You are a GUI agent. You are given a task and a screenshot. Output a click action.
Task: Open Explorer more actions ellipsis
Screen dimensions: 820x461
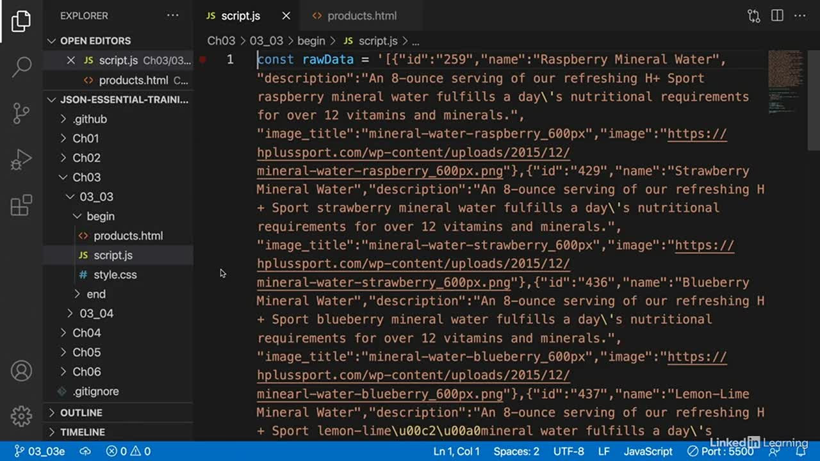point(173,15)
